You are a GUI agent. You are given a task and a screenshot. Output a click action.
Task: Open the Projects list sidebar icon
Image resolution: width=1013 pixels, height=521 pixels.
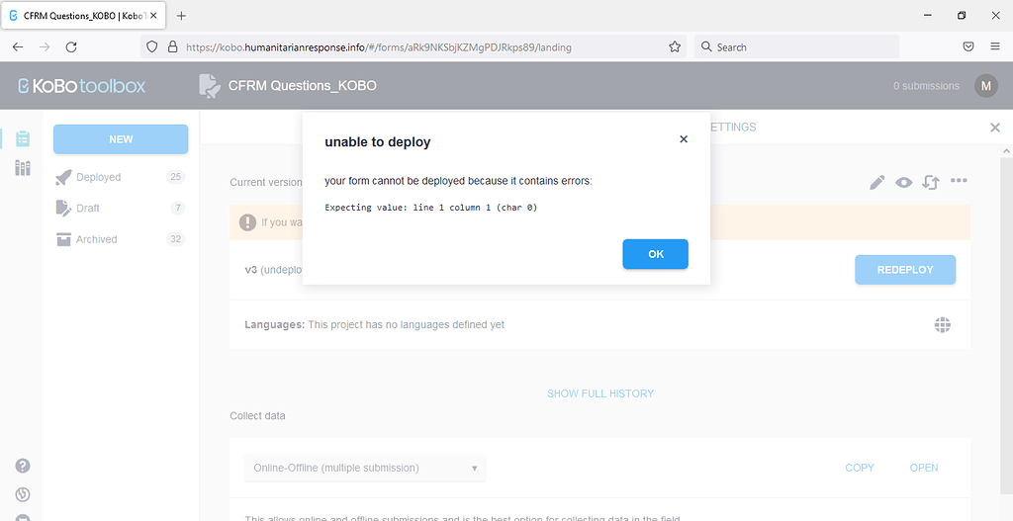(x=22, y=138)
